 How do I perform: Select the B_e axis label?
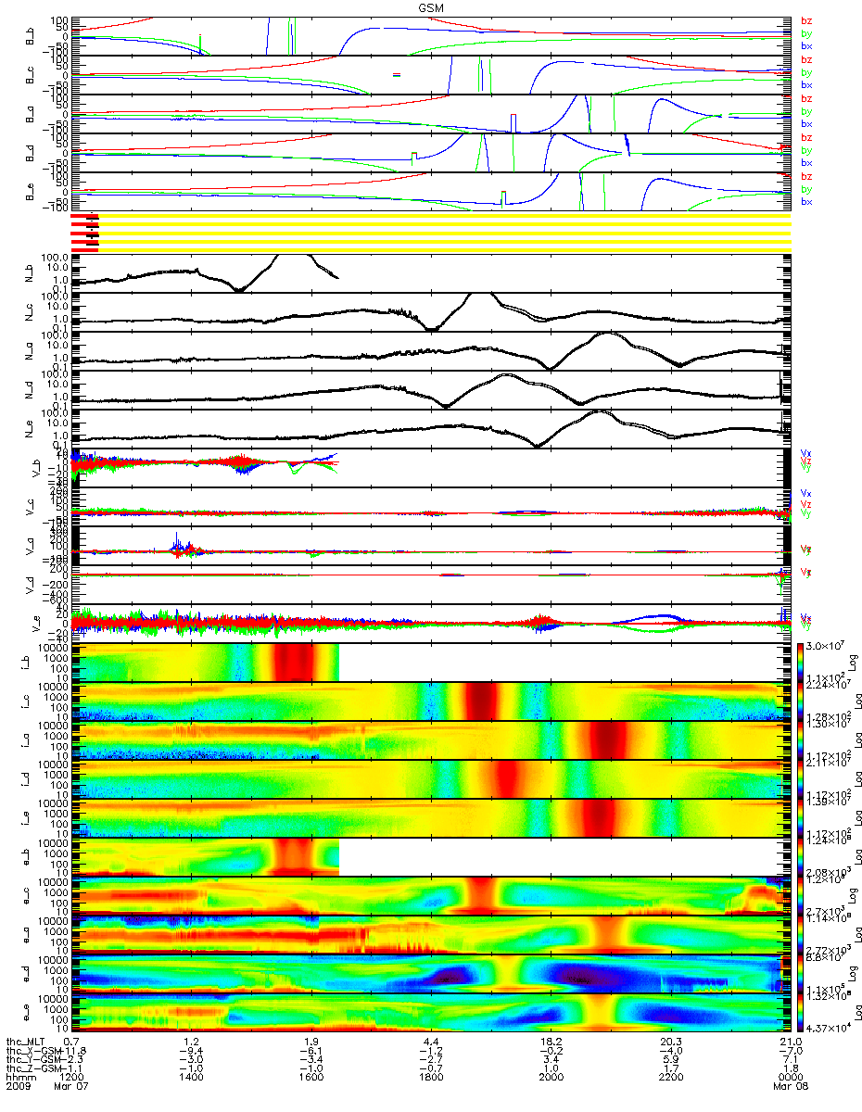point(31,192)
